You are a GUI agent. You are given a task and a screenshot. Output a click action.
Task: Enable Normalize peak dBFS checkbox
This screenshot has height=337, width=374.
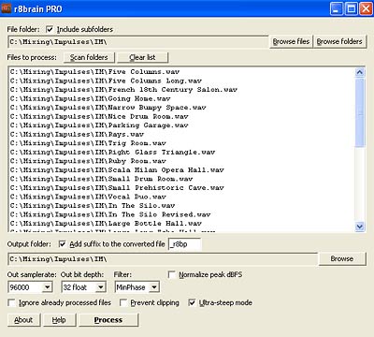(171, 274)
